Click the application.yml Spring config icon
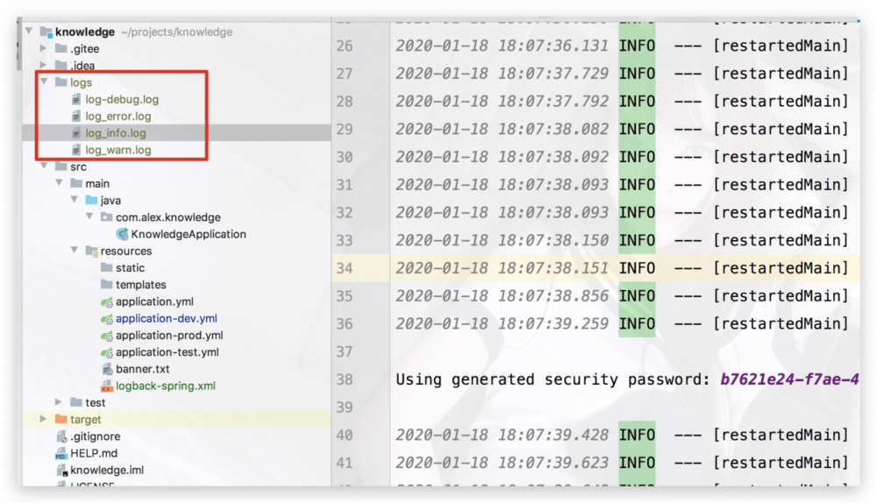The width and height of the screenshot is (877, 503). point(107,301)
